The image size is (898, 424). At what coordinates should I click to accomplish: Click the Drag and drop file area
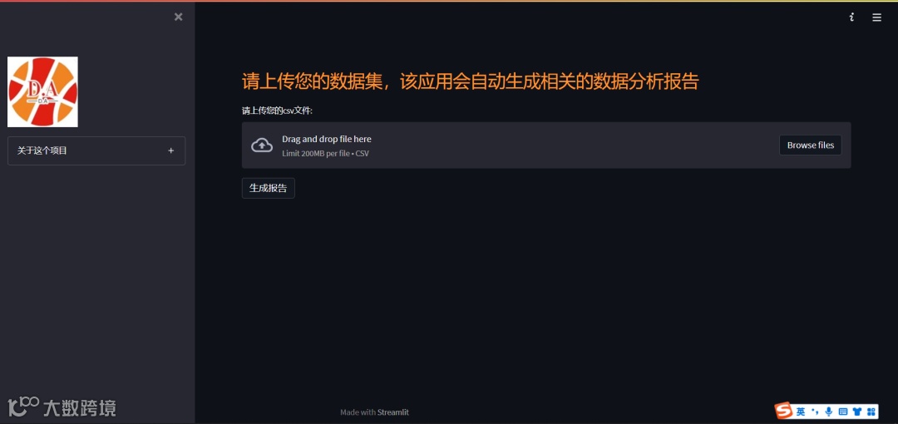(546, 145)
